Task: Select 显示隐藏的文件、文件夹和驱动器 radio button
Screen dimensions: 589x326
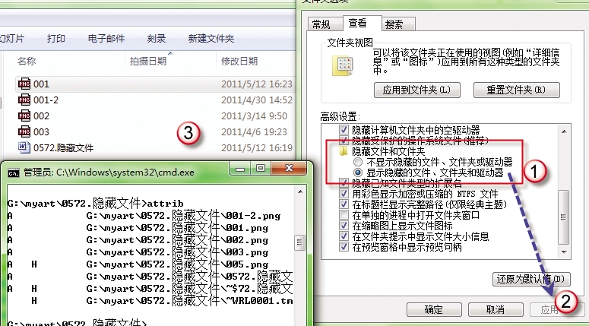Action: click(x=358, y=172)
